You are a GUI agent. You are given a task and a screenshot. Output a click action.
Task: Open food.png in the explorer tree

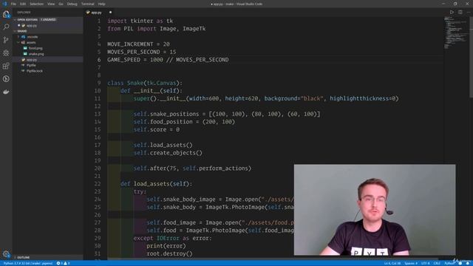(x=35, y=48)
